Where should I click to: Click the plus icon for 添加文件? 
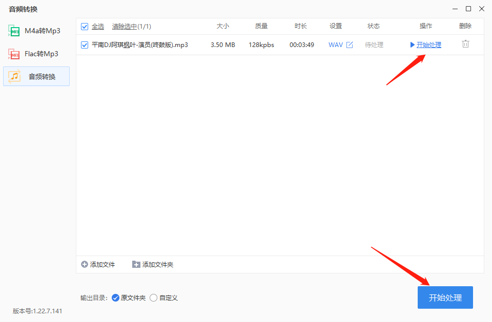click(85, 264)
